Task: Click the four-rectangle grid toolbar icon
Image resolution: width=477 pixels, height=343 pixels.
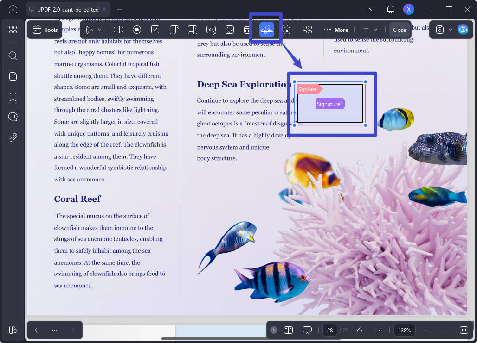Action: [307, 30]
